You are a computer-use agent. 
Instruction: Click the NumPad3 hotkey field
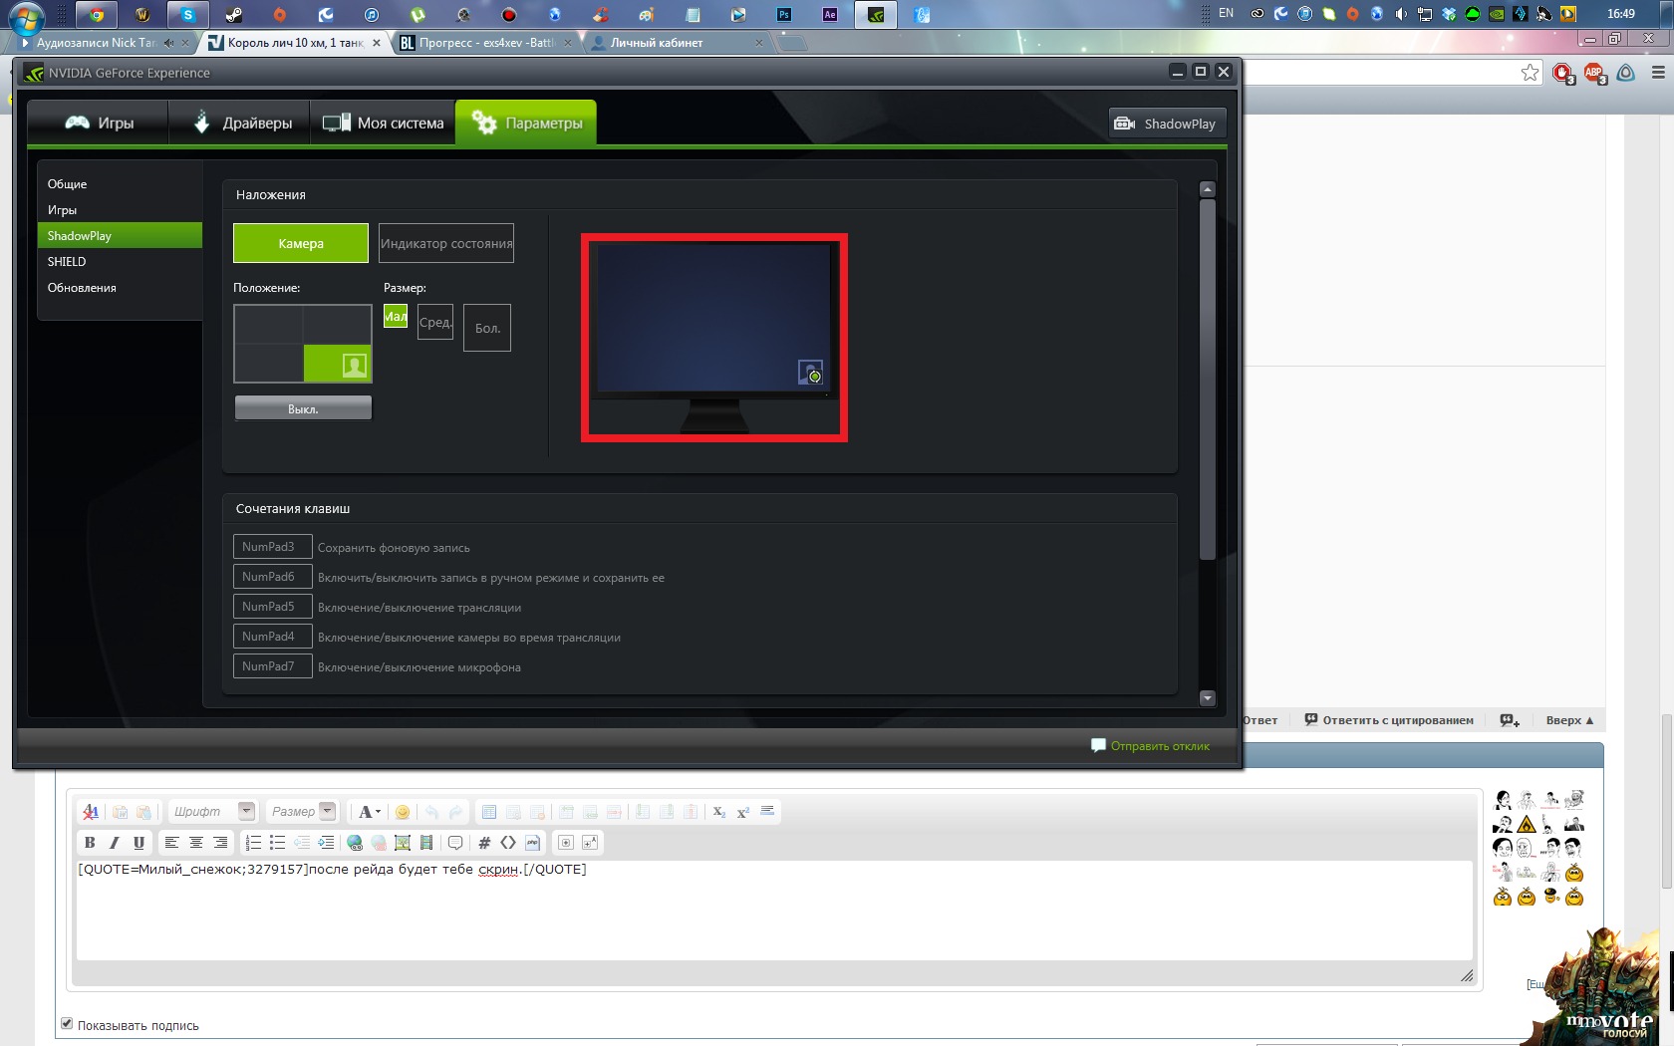coord(272,547)
